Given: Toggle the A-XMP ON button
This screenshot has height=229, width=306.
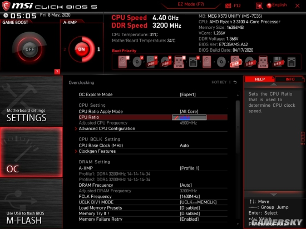Looking at the screenshot, I should 82,49.
